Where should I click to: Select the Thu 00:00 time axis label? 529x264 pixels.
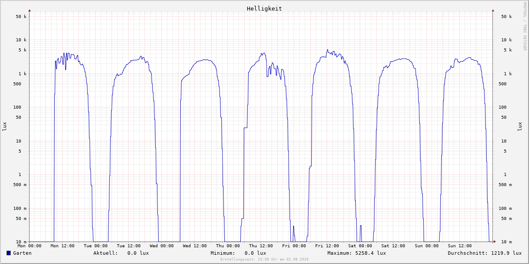[x=228, y=246]
